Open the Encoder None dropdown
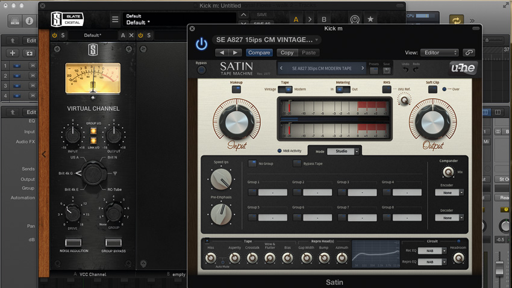Screen dimensions: 512x288 (x=449, y=193)
